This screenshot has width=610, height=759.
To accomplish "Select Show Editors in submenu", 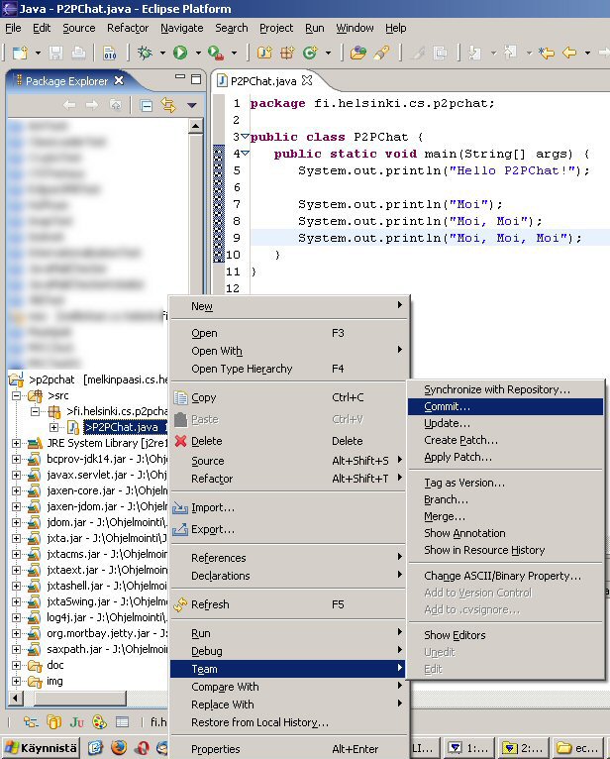I will 505,635.
